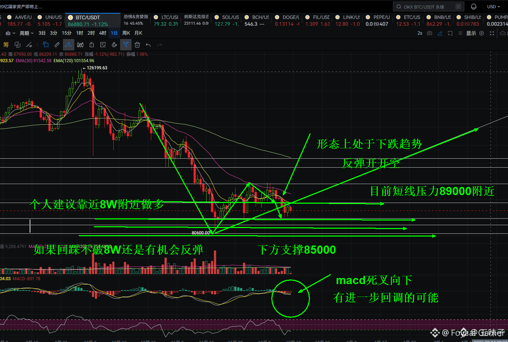The width and height of the screenshot is (508, 342).
Task: Open the candlestick chart type dropdown
Action: (x=10, y=33)
